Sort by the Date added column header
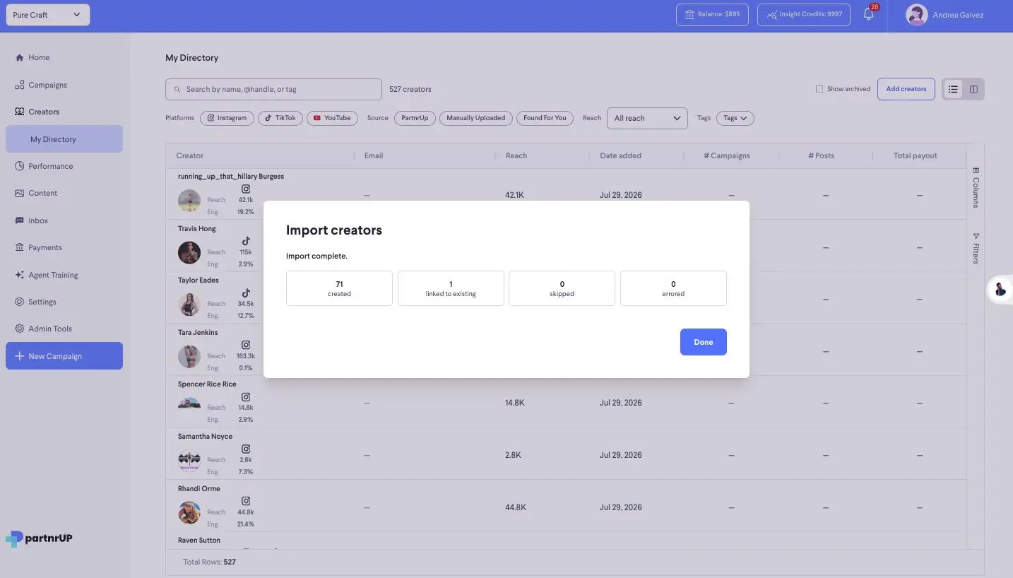 click(x=620, y=155)
